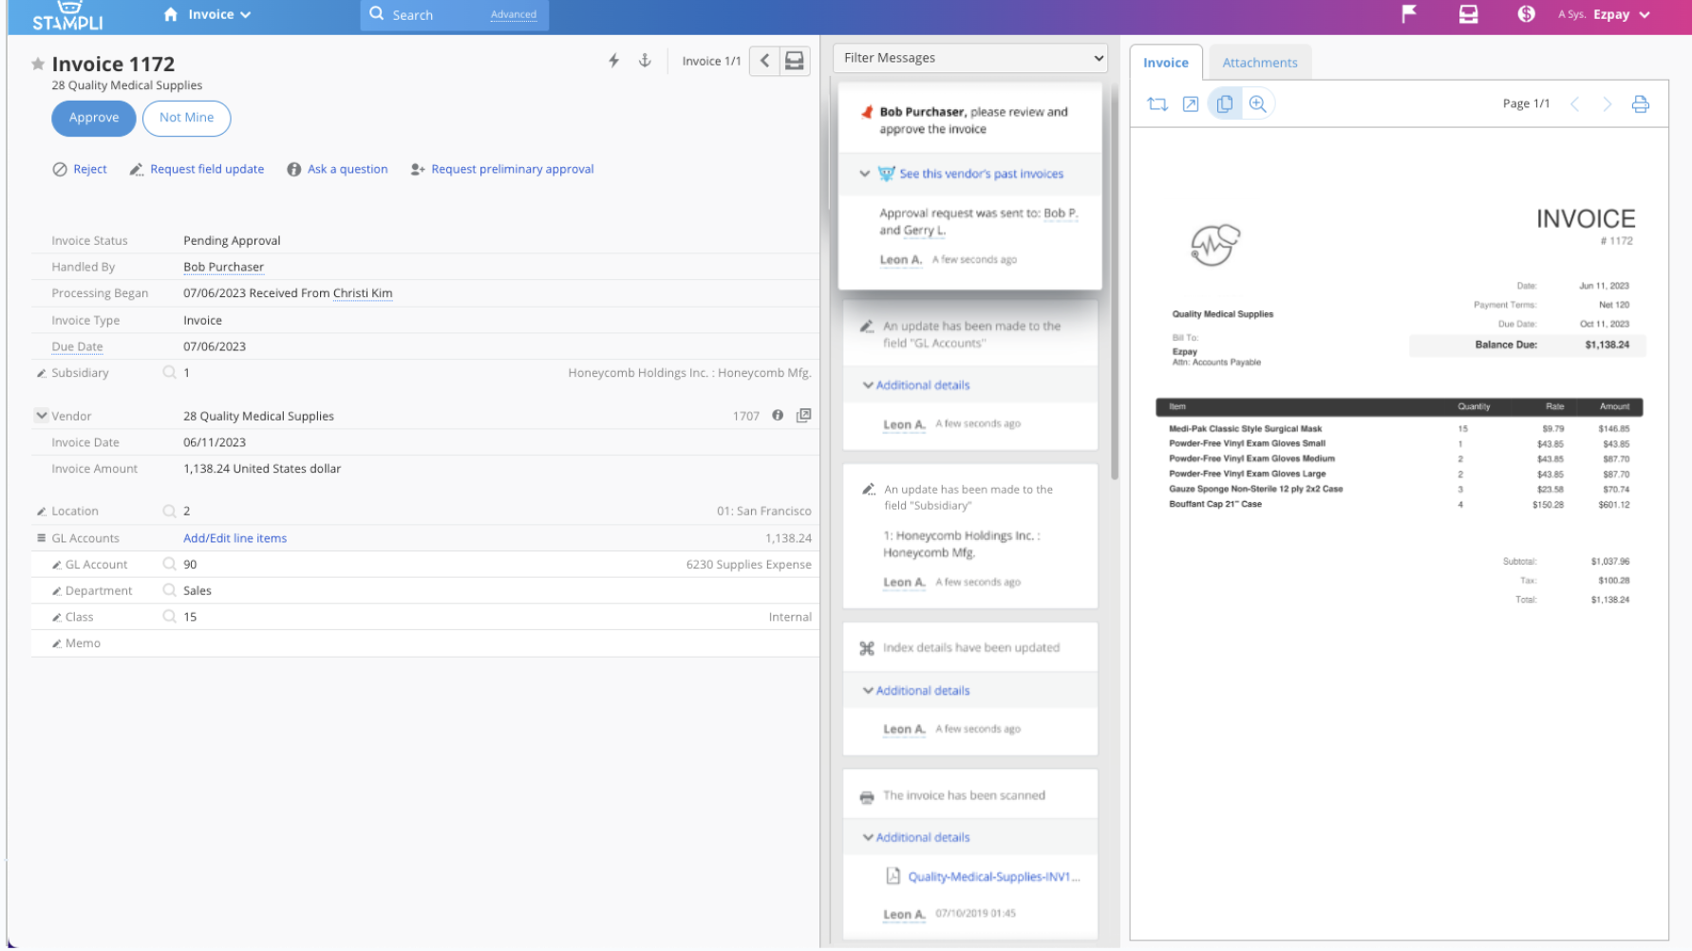Open invoice in new window icon
Image resolution: width=1692 pixels, height=951 pixels.
coord(1191,104)
